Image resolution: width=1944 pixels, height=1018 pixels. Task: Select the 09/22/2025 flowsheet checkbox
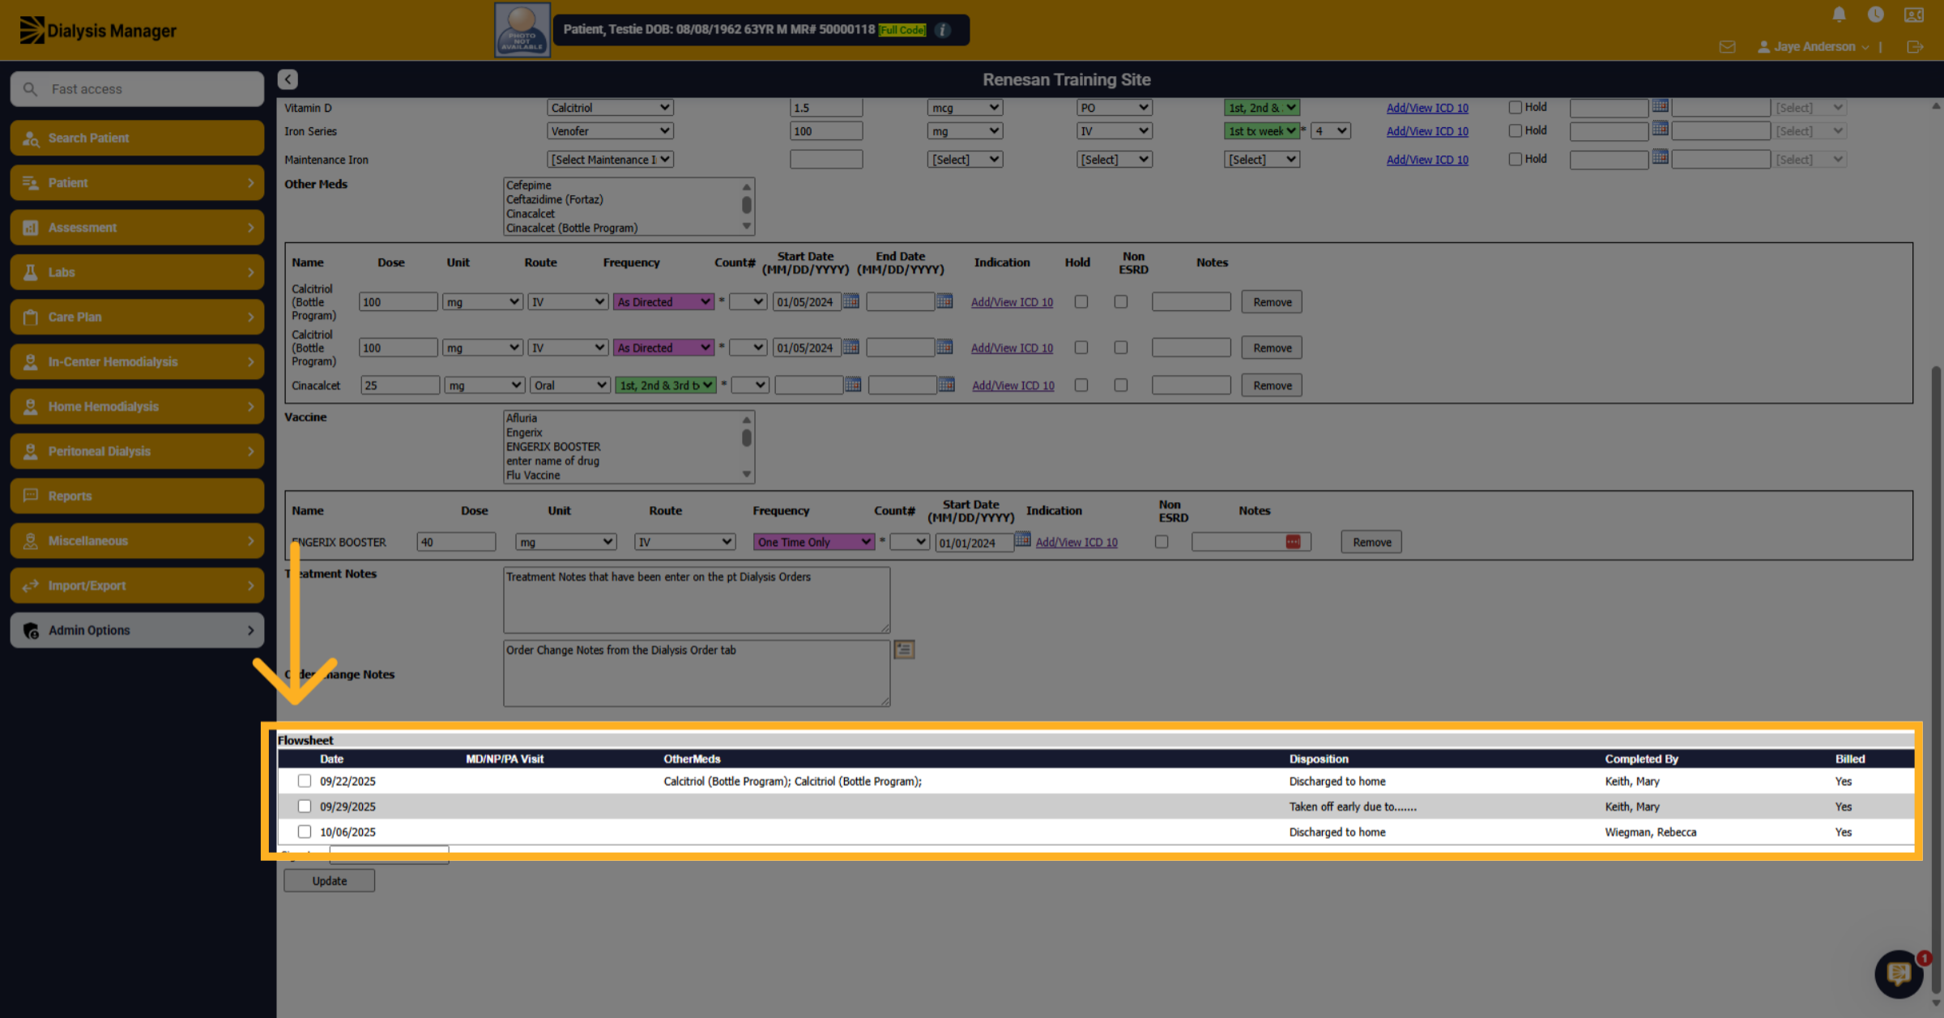coord(304,781)
